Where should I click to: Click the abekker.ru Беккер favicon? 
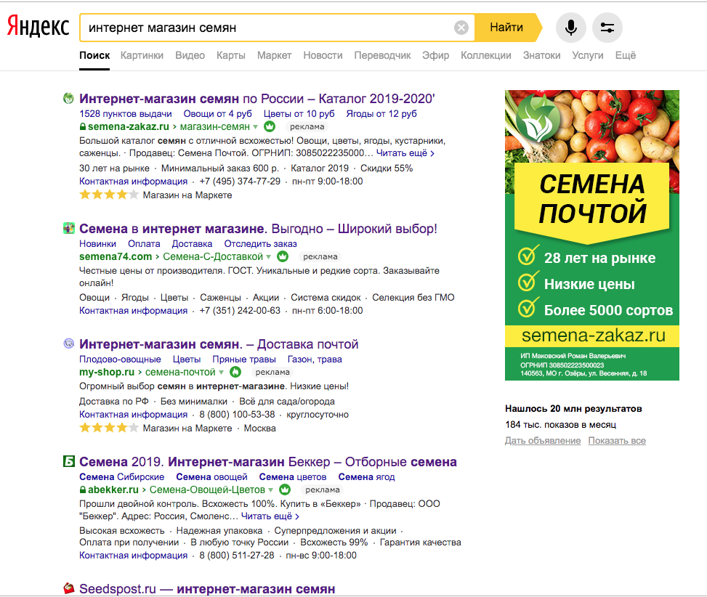tap(68, 461)
